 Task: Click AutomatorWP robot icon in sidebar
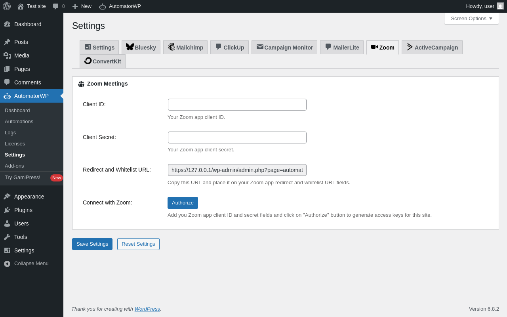[7, 96]
